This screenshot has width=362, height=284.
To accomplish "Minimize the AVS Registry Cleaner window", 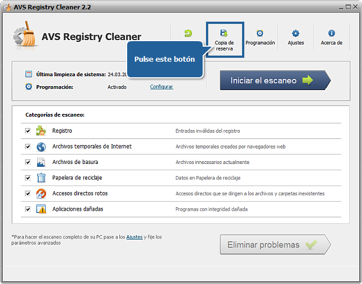I will click(x=341, y=7).
